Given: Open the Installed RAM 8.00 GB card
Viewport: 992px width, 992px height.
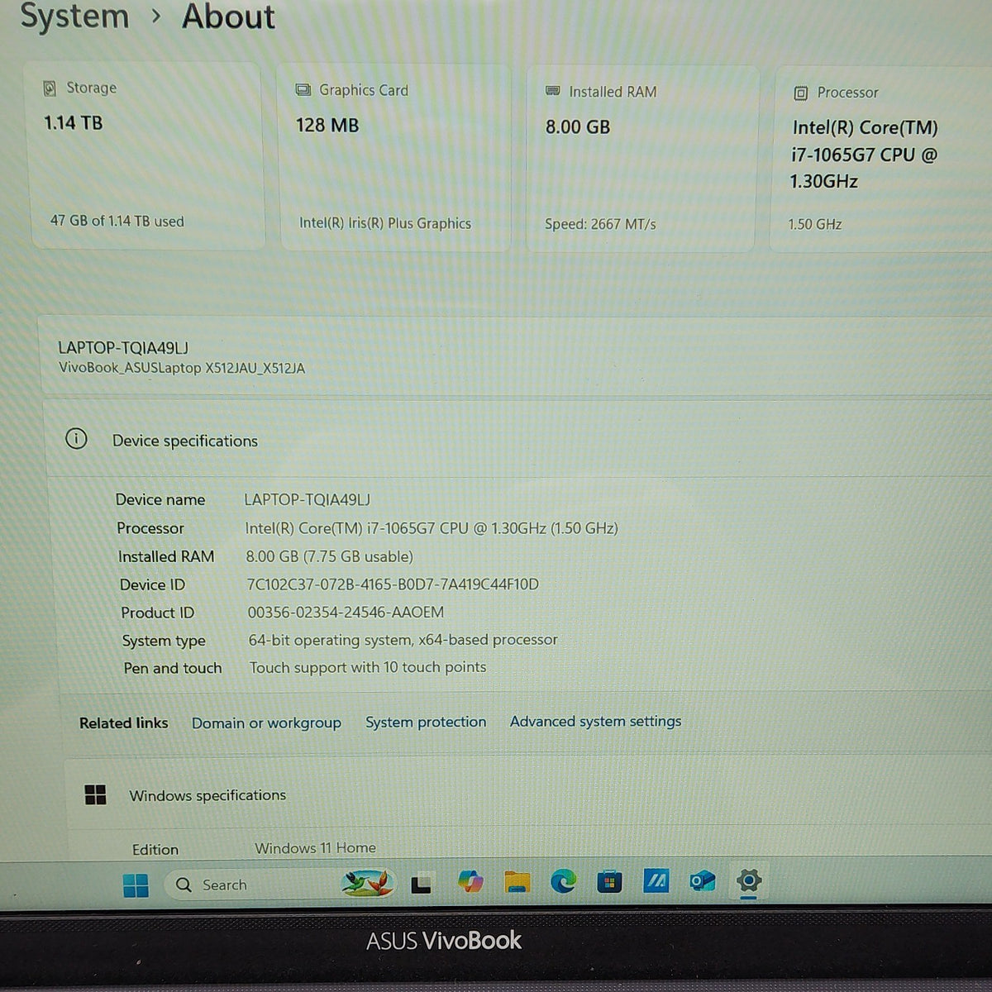Looking at the screenshot, I should pos(641,160).
